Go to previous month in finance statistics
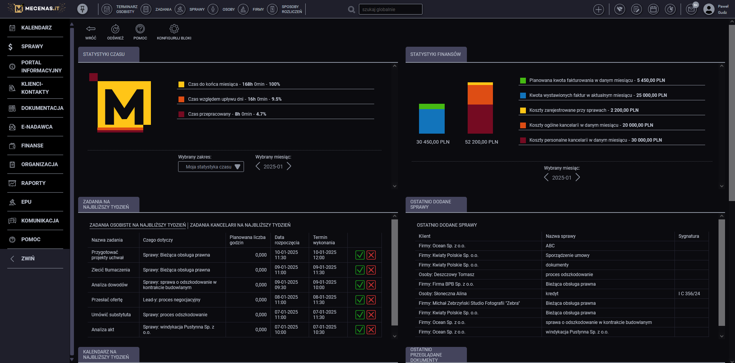The image size is (735, 363). [x=547, y=177]
